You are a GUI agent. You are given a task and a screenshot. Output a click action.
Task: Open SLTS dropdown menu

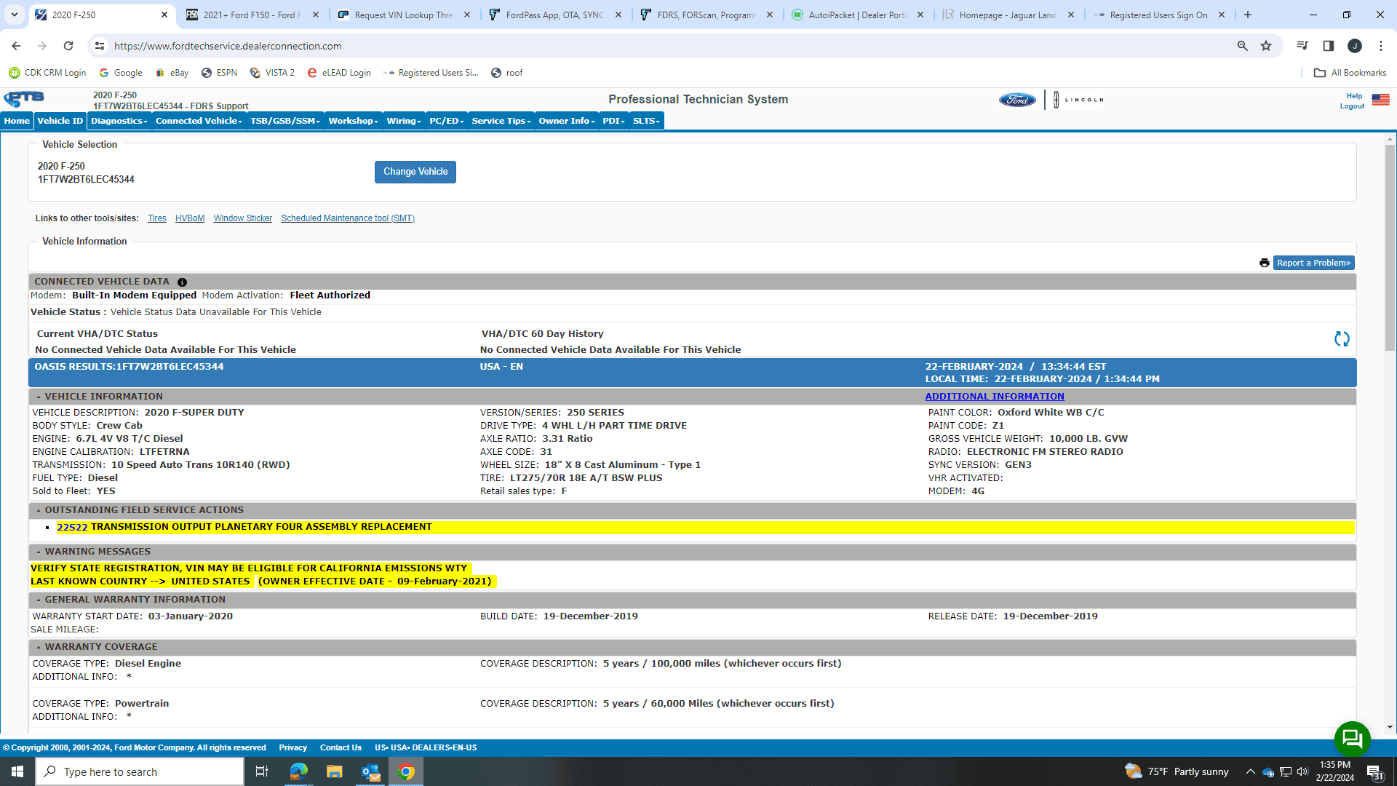[646, 121]
